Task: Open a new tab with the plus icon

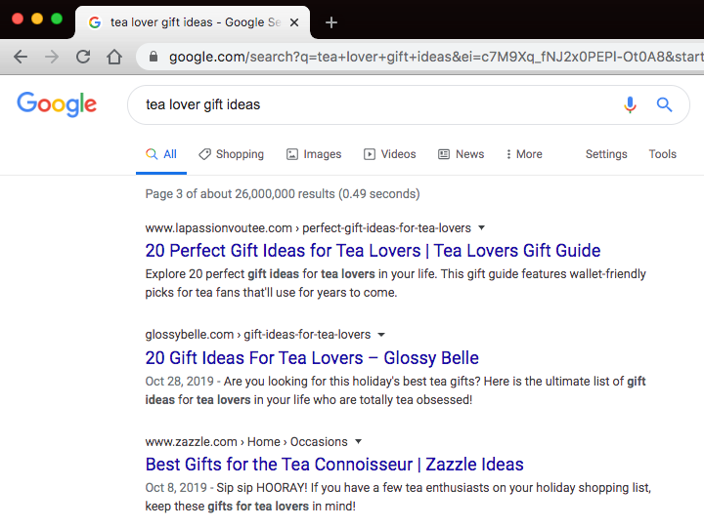Action: (x=331, y=22)
